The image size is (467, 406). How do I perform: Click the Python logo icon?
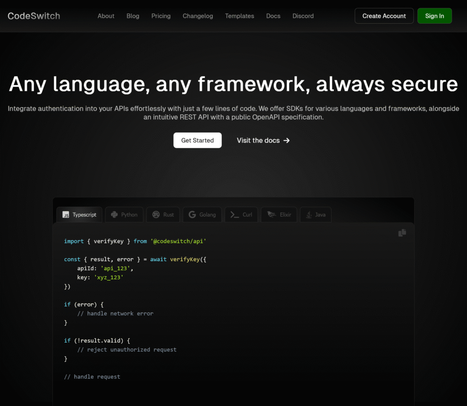pos(114,215)
